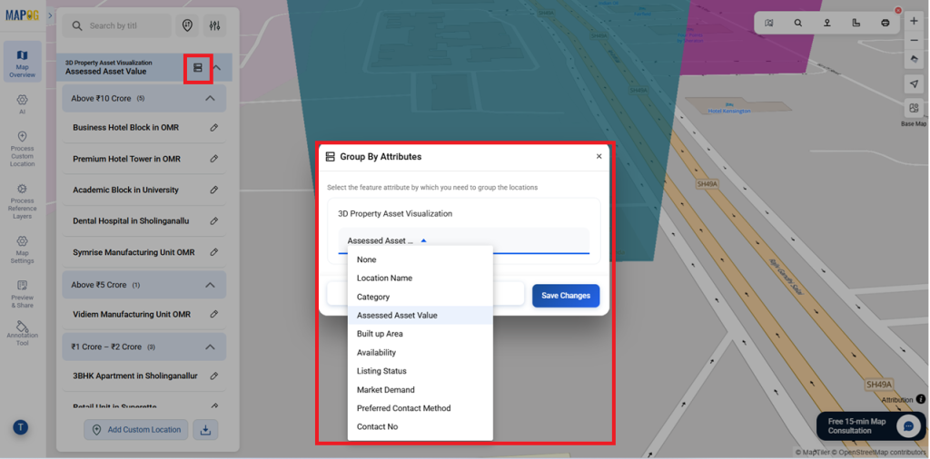The height and width of the screenshot is (459, 930).
Task: Click the location pin icon beside search
Action: click(x=187, y=25)
